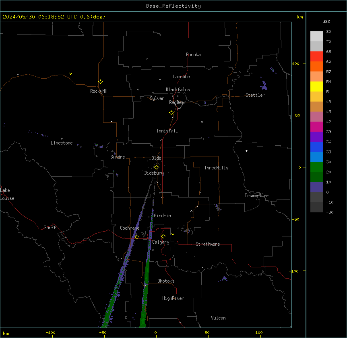Click the Olds town label

156,158
